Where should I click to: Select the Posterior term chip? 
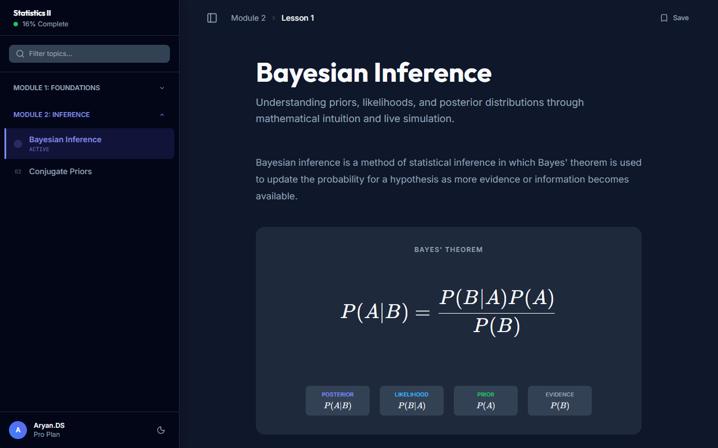click(x=338, y=400)
